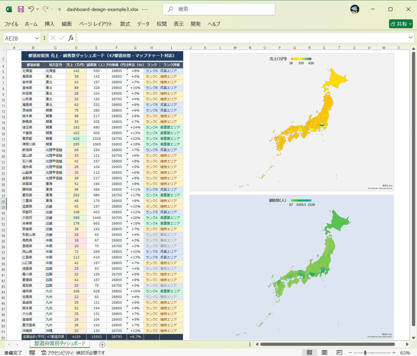Select column K header
This screenshot has width=417, height=356.
point(205,48)
